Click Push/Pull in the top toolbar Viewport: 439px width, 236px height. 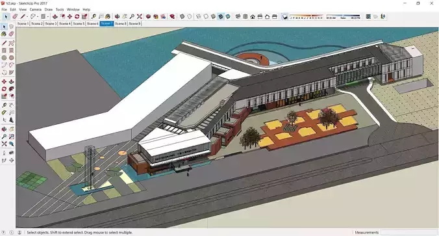(55, 16)
